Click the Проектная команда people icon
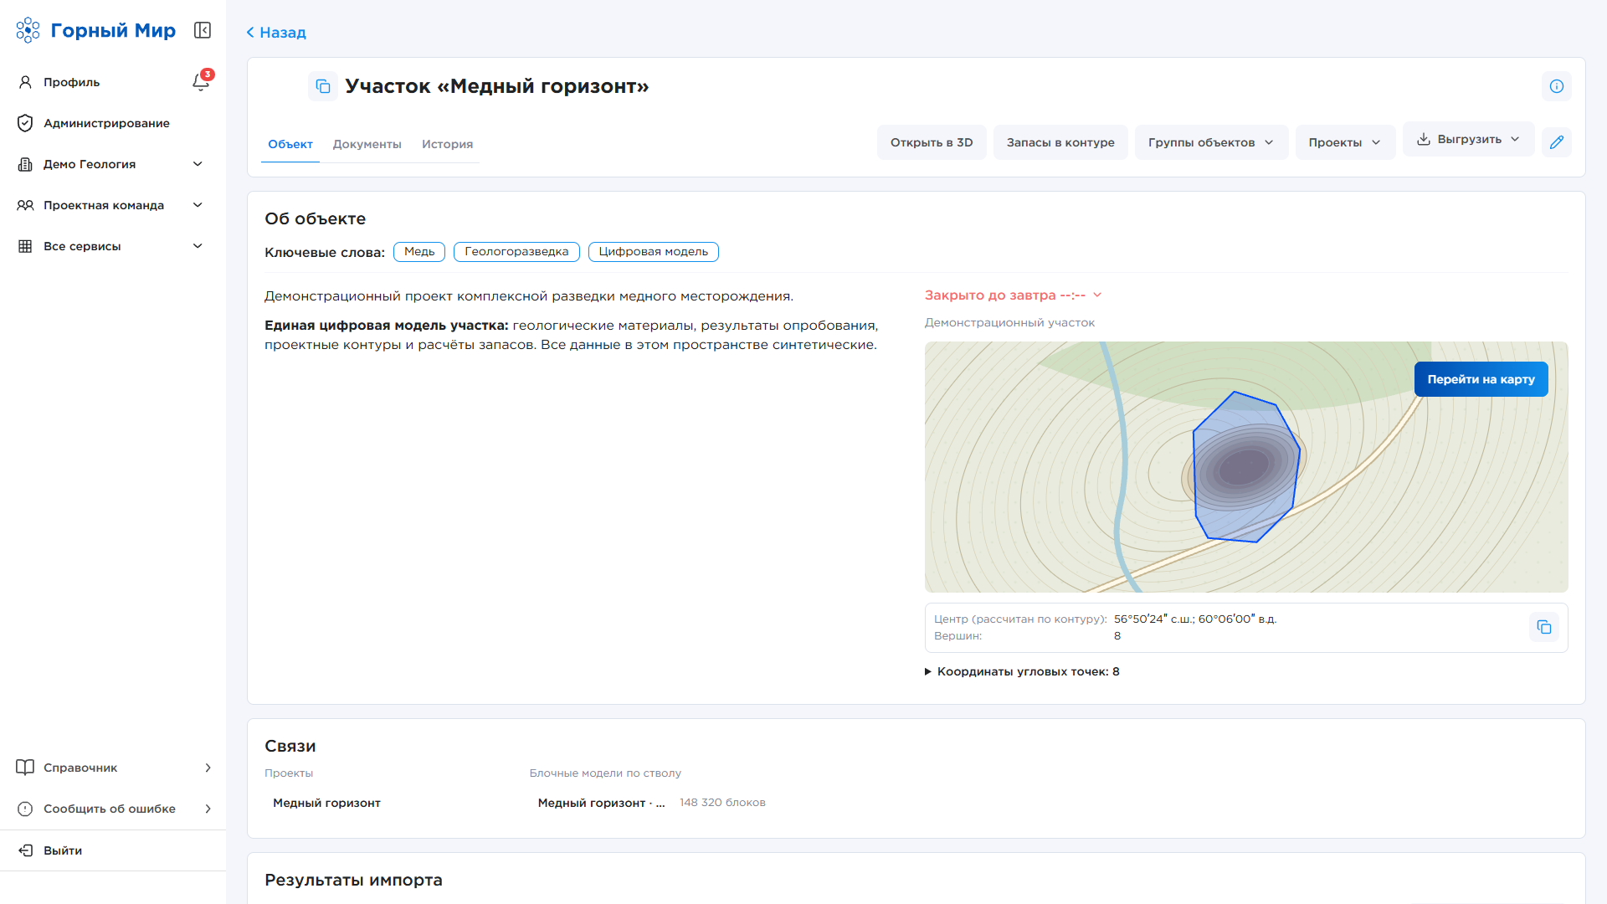 [25, 205]
